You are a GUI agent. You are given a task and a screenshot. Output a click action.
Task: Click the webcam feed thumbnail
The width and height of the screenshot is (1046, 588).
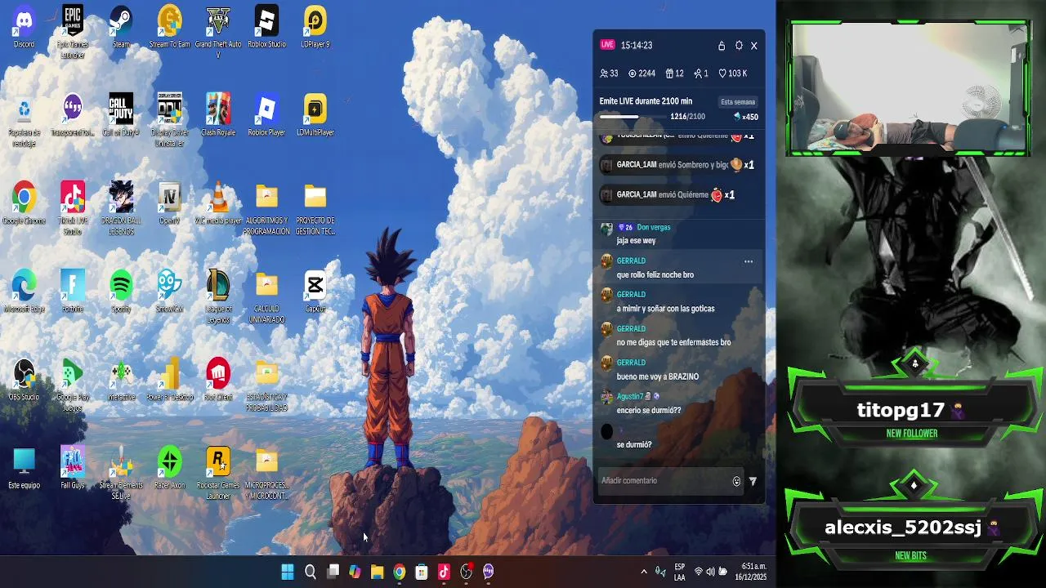pyautogui.click(x=907, y=87)
